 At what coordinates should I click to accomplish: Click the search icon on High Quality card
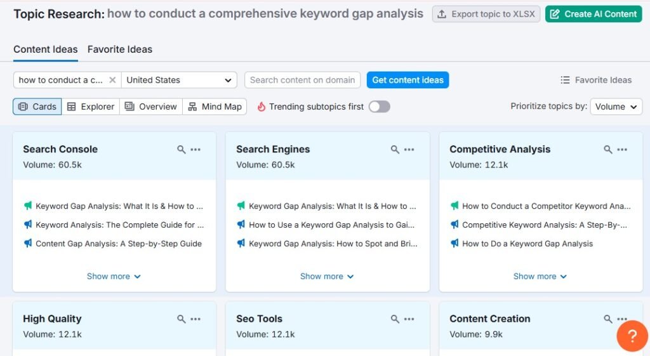click(x=181, y=319)
